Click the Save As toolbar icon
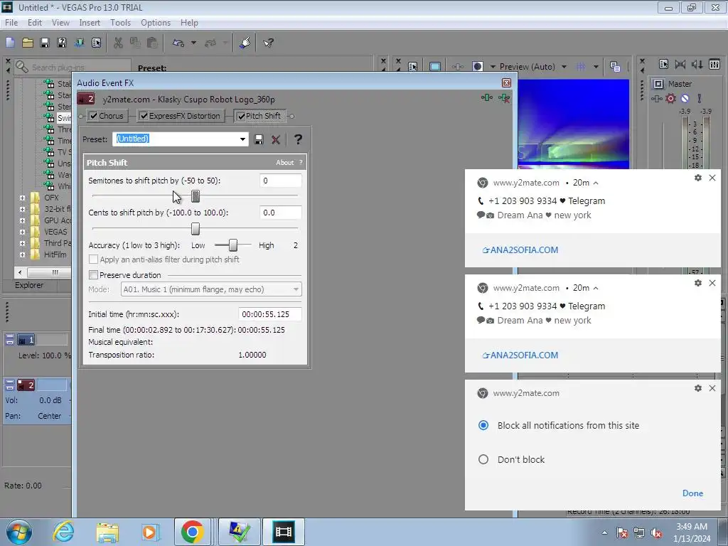Screen dimensions: 728x546 pyautogui.click(x=62, y=43)
